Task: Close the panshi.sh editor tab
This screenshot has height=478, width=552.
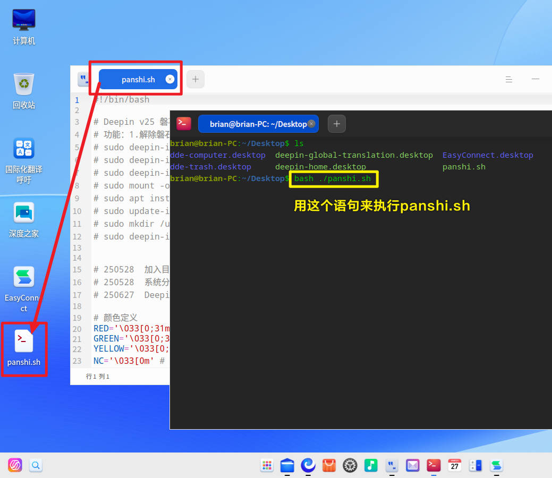Action: (x=169, y=79)
